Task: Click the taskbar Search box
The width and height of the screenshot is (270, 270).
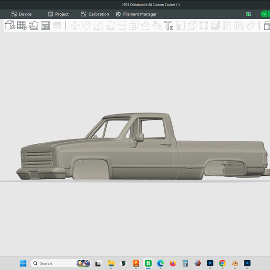Action: [61, 263]
